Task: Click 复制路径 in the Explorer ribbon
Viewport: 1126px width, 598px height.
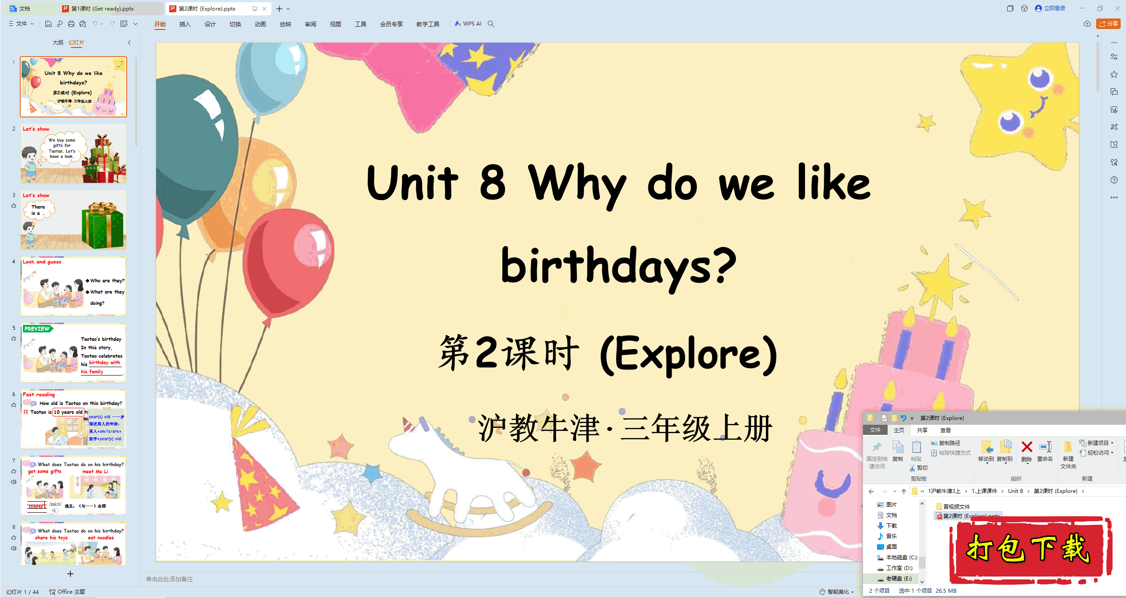Action: (946, 443)
